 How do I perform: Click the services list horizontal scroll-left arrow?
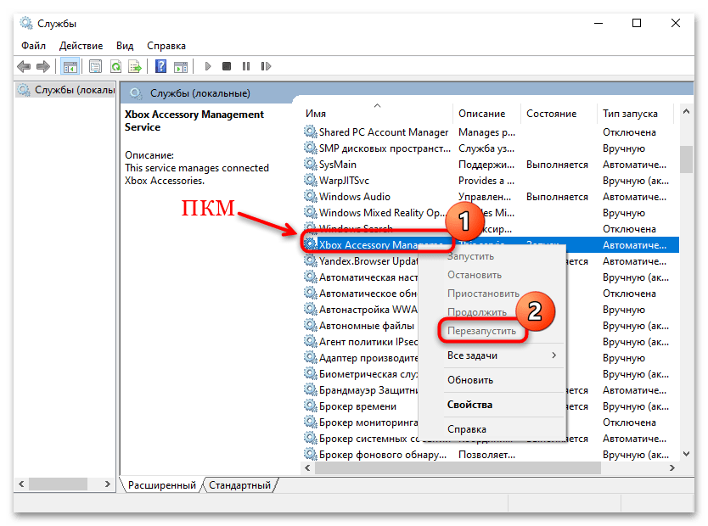point(307,467)
